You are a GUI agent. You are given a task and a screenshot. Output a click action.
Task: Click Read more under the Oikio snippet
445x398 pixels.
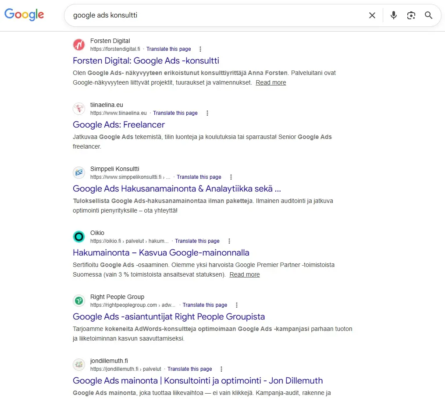[x=245, y=274]
